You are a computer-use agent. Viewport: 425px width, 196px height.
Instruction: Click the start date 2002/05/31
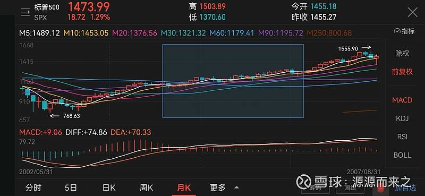pyautogui.click(x=36, y=172)
